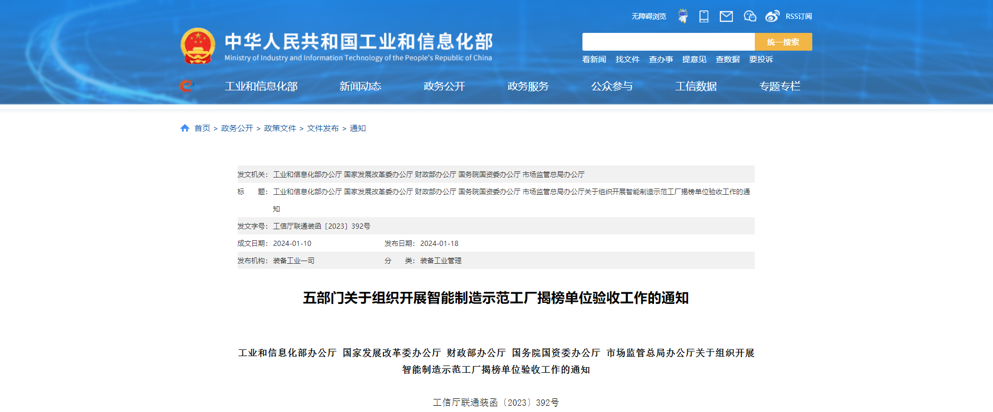Select the 政务服务 navigation item
This screenshot has height=412, width=993.
click(528, 86)
